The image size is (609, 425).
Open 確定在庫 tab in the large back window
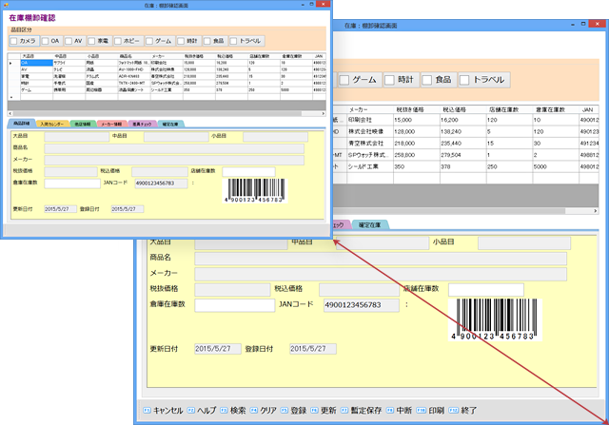pos(369,224)
